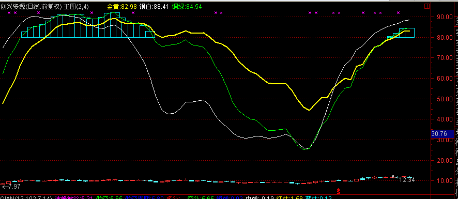The image size is (458, 199).
Task: Click the red split-window icon at top right
Action: pyautogui.click(x=427, y=6)
